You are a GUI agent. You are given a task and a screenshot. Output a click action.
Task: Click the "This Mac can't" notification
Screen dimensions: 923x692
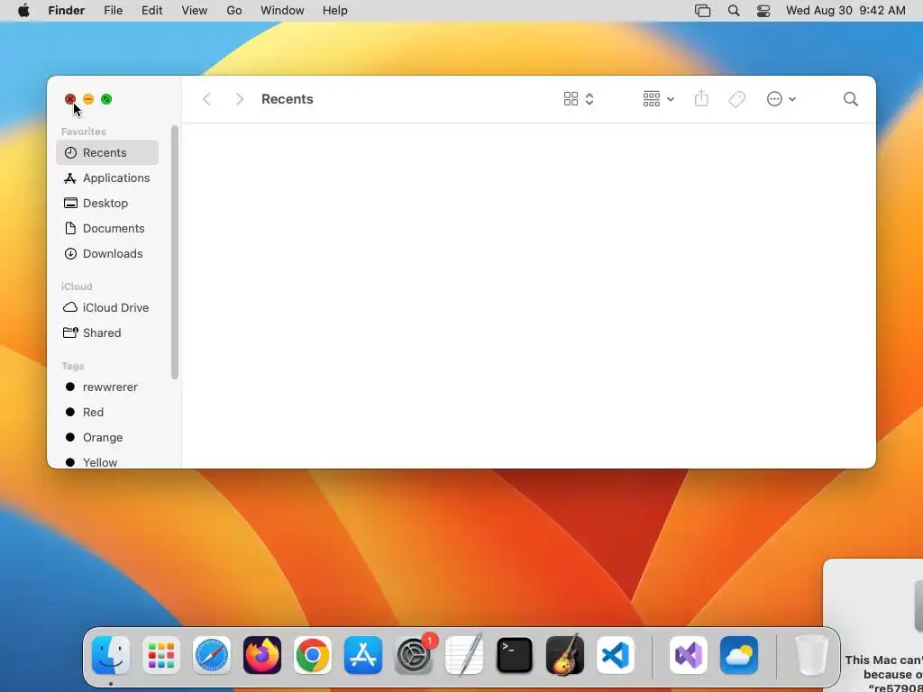[x=873, y=625]
